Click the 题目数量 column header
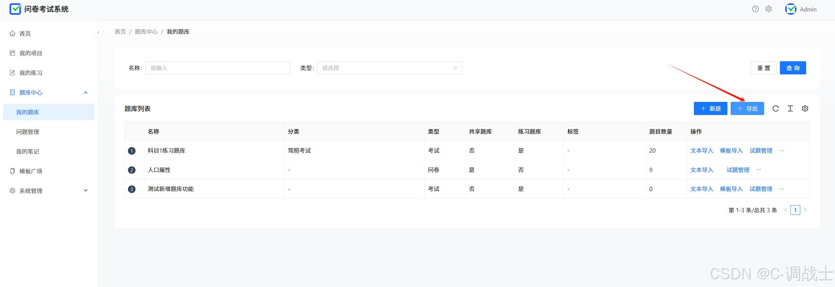The height and width of the screenshot is (287, 835). 666,131
